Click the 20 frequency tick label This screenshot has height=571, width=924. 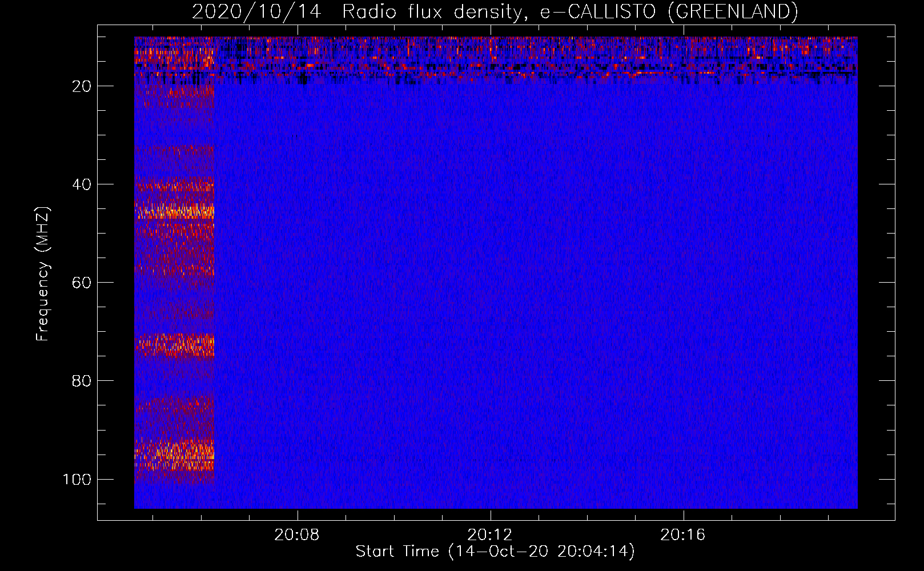click(x=82, y=86)
